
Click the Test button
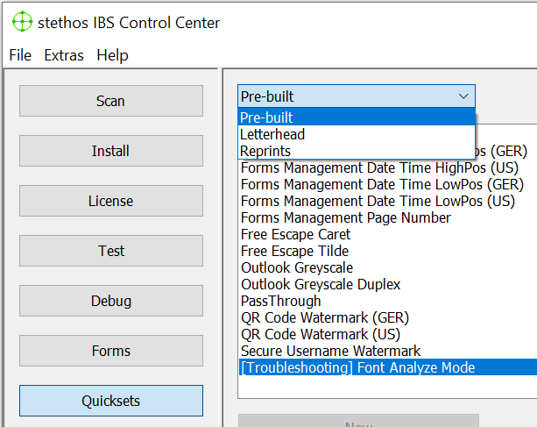point(110,251)
